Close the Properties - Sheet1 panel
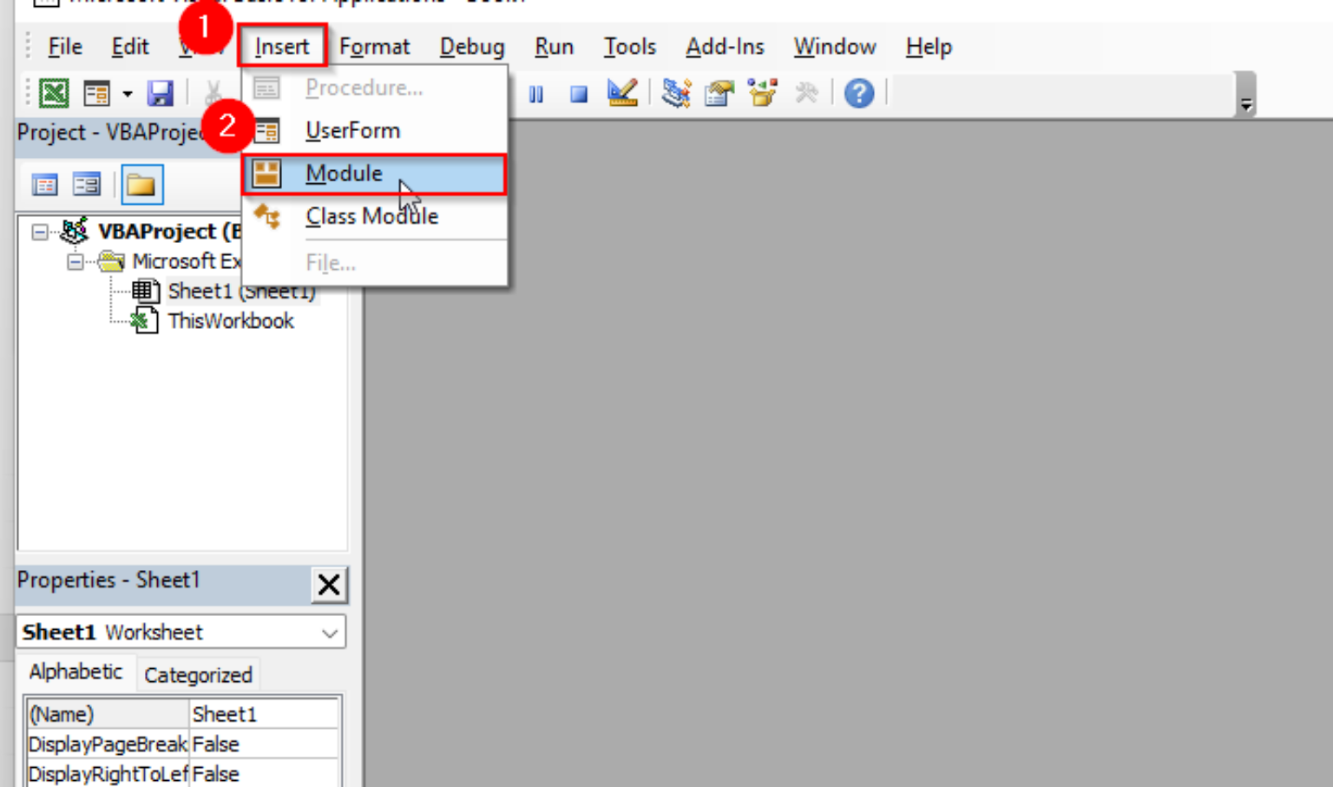1333x787 pixels. point(329,584)
